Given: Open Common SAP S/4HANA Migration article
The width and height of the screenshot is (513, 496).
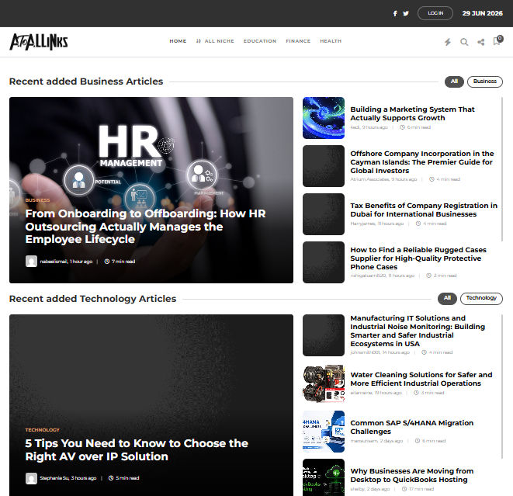Looking at the screenshot, I should coord(411,427).
